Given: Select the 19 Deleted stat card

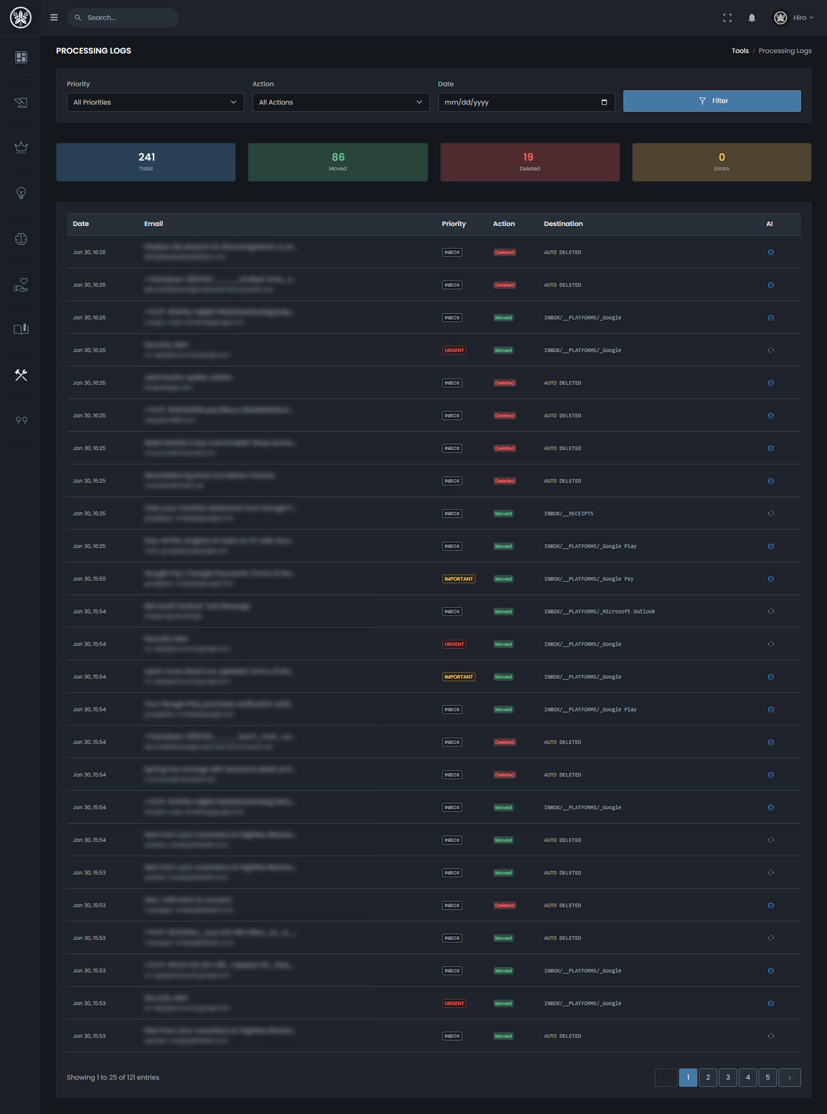Looking at the screenshot, I should 530,162.
